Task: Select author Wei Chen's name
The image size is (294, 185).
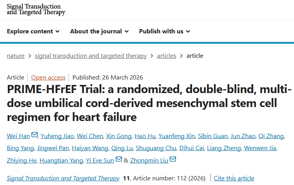Action: click(90, 136)
